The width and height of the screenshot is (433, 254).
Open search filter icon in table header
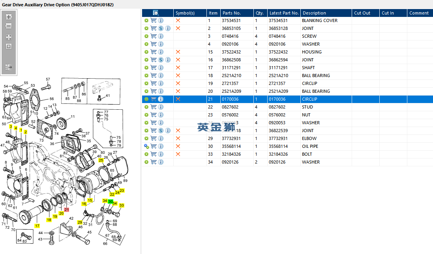pos(156,13)
